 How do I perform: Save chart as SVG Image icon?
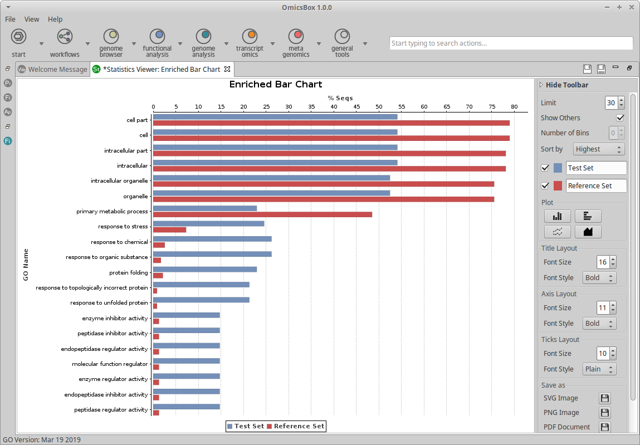click(x=604, y=398)
